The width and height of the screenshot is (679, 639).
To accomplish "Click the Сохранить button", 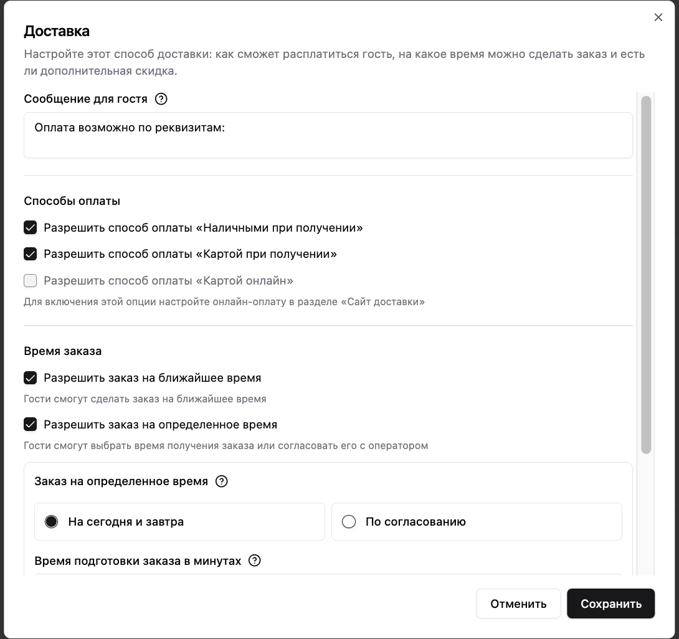I will point(610,603).
